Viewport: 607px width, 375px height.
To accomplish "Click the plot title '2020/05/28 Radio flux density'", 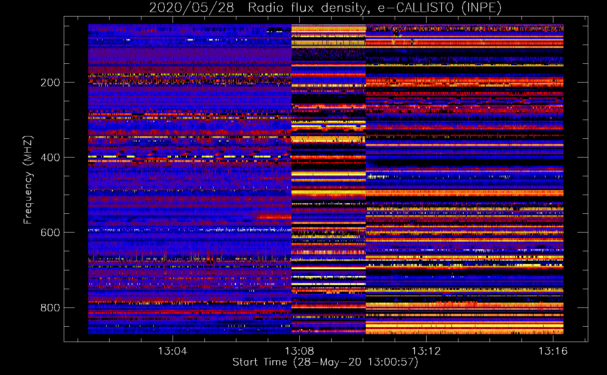I will pos(325,8).
